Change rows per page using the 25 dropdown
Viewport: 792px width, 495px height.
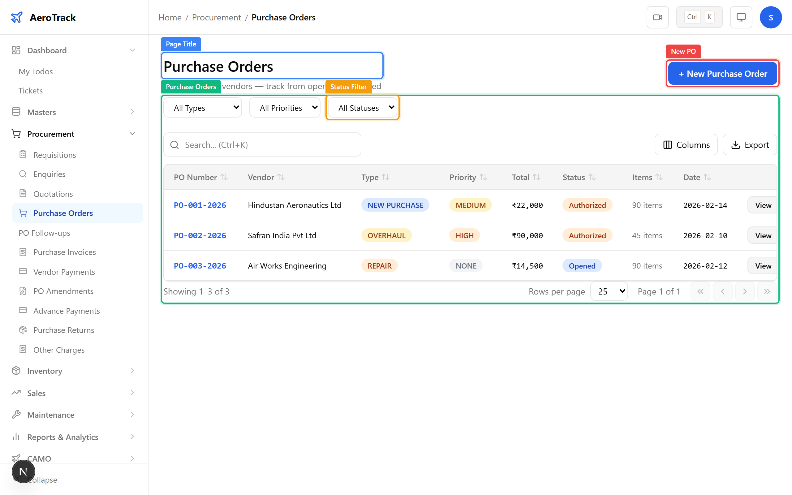click(609, 291)
